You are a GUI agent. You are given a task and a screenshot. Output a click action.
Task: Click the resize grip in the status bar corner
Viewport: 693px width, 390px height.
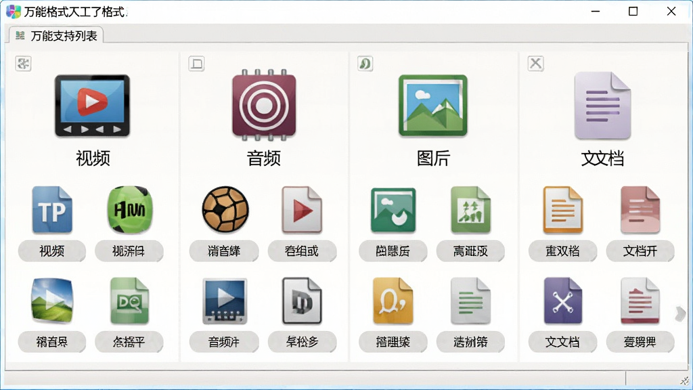(685, 381)
